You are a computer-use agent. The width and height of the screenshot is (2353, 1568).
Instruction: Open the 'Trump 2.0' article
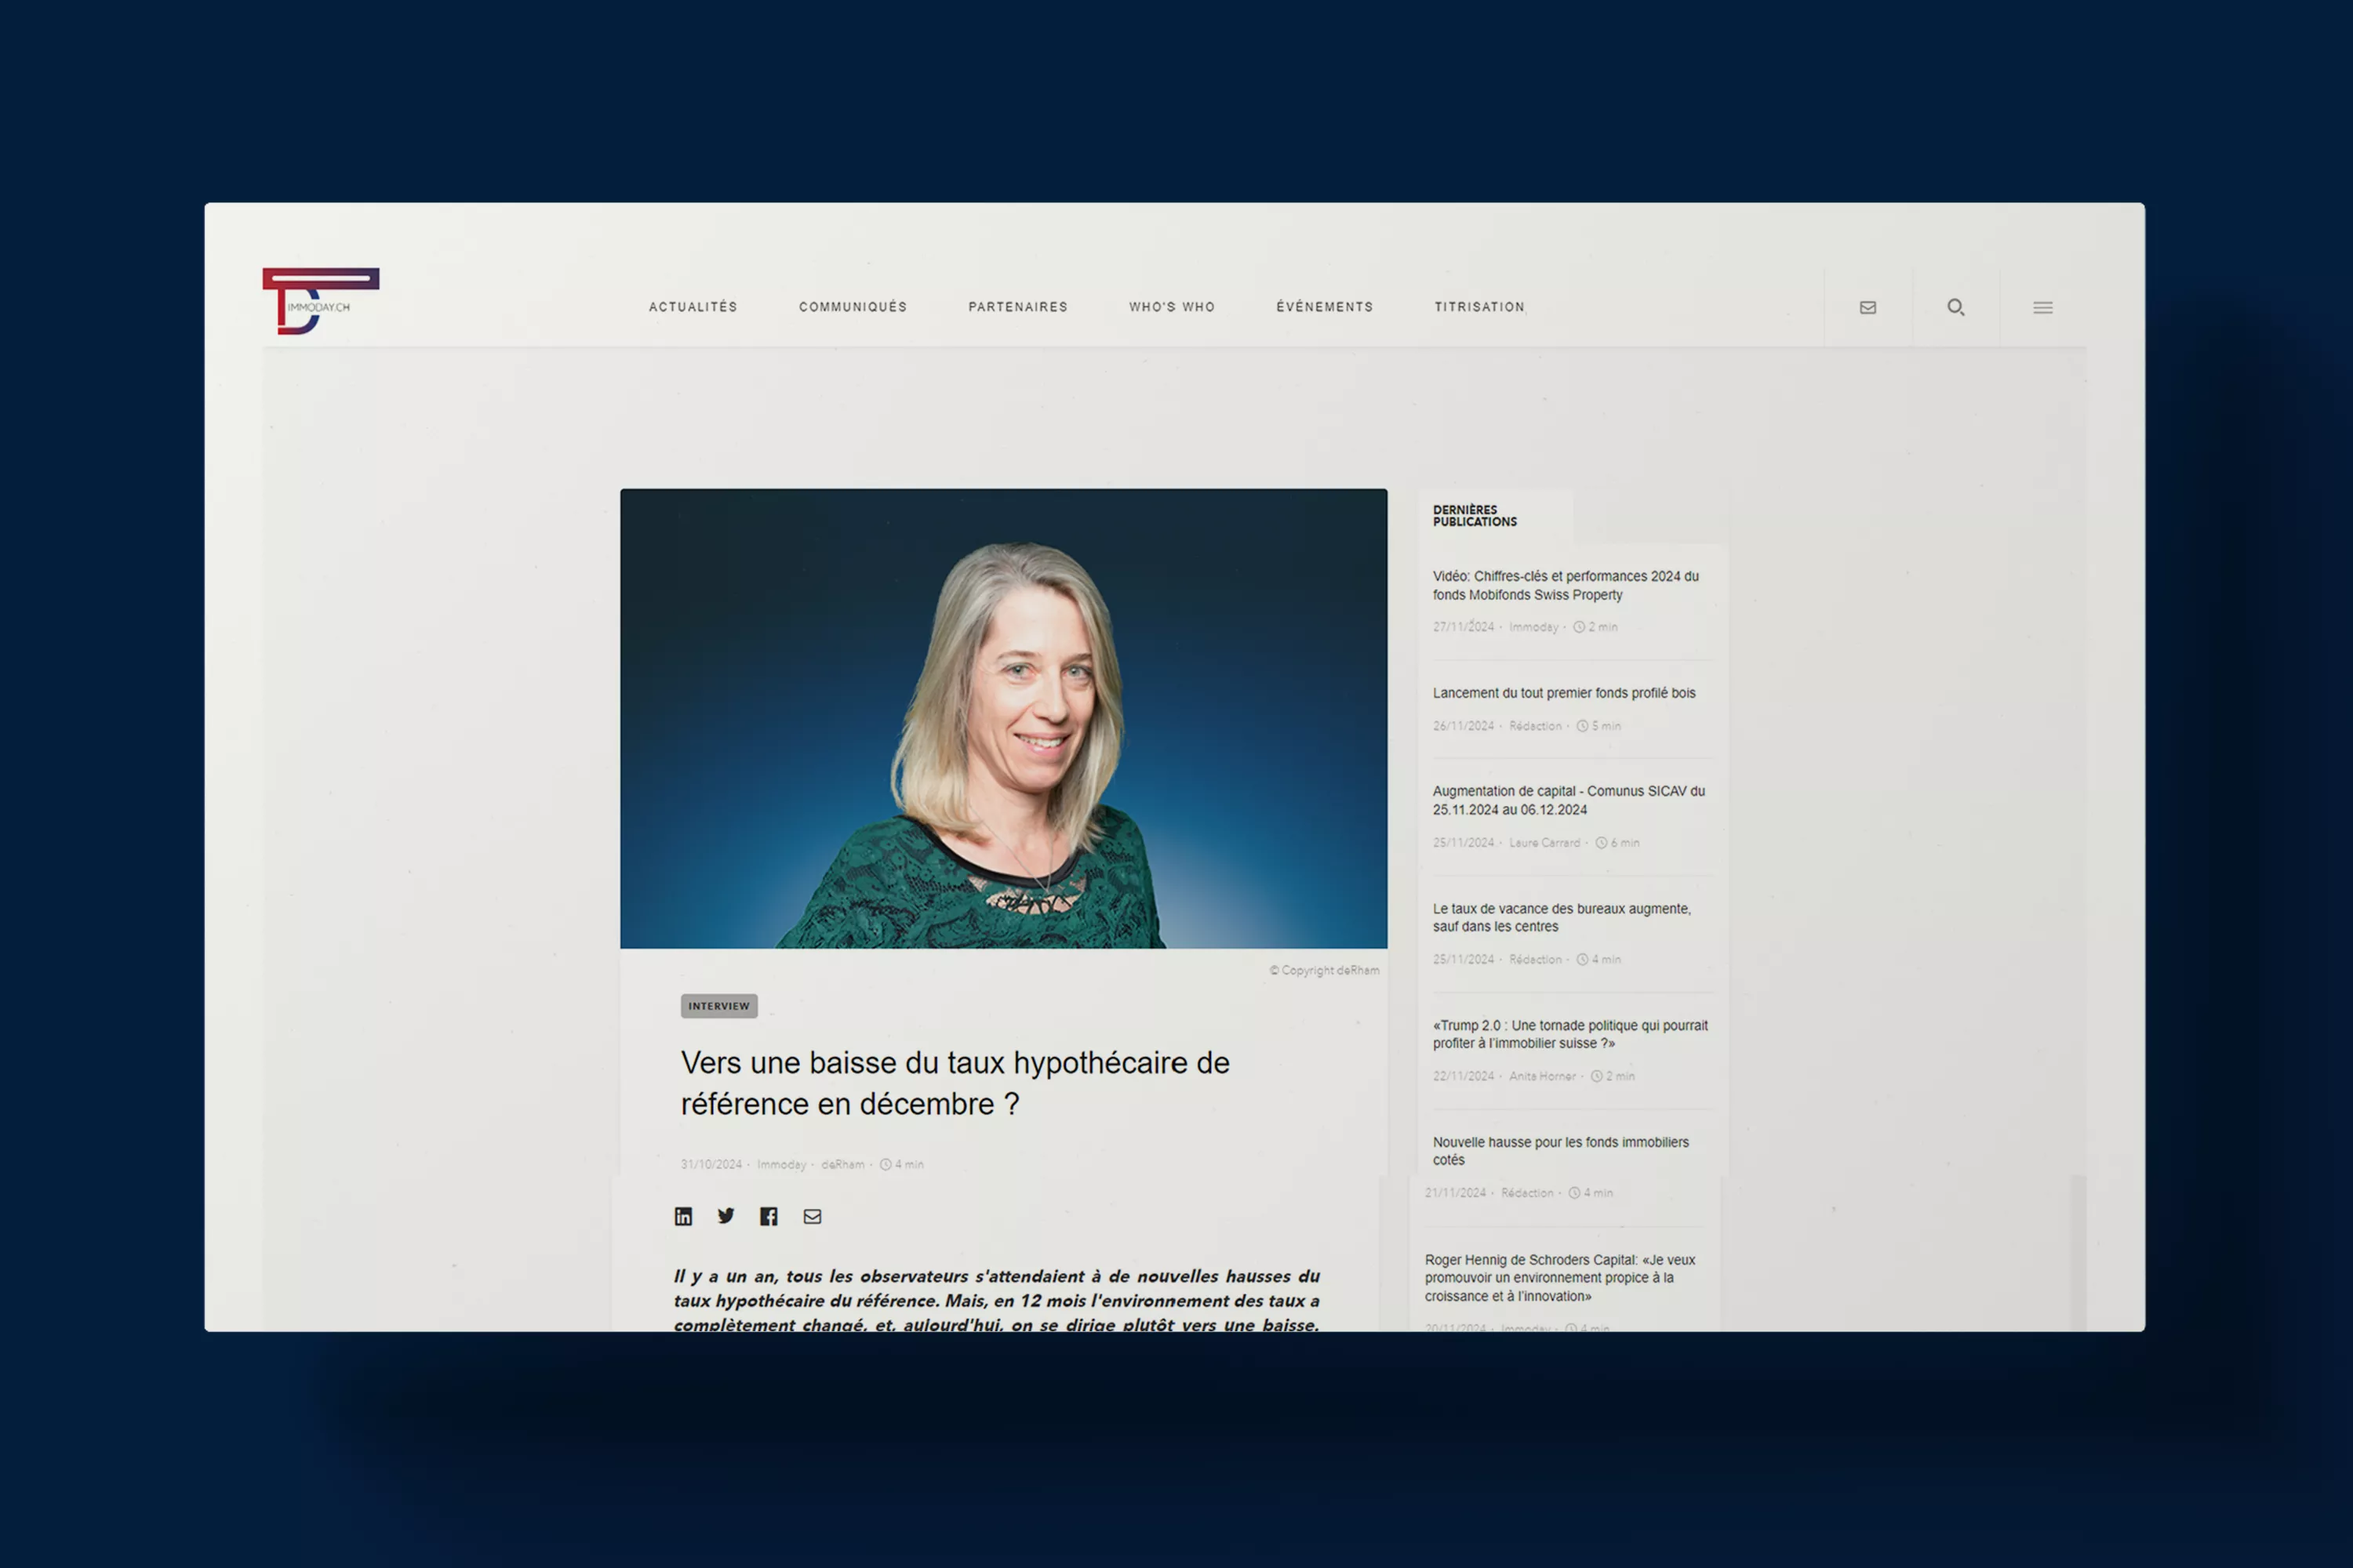coord(1569,1034)
